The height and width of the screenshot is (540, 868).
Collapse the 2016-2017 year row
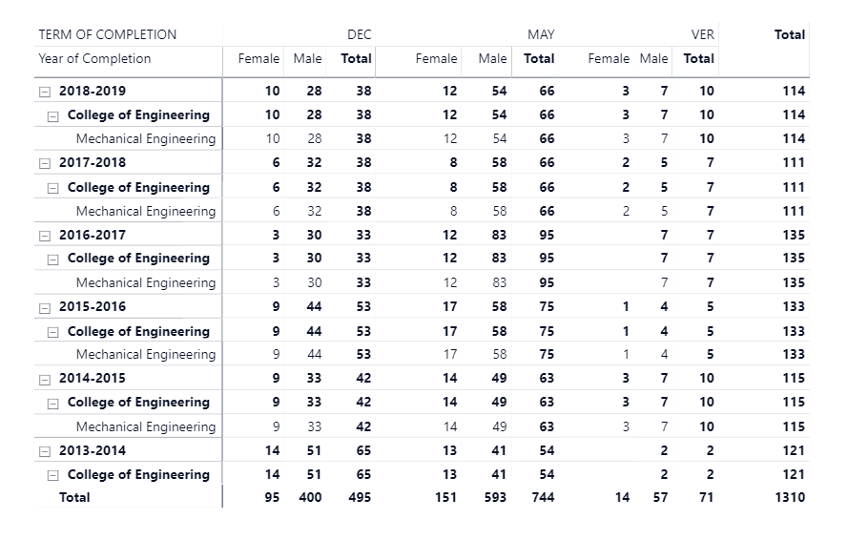[x=45, y=237]
